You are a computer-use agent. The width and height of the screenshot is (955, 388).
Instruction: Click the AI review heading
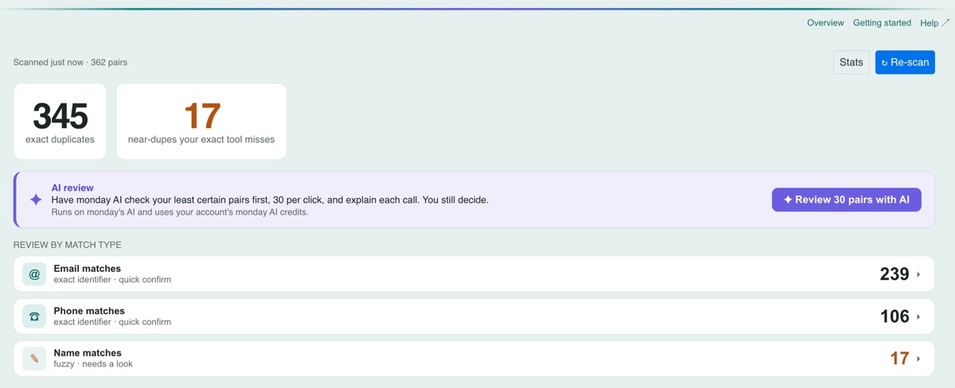[72, 188]
